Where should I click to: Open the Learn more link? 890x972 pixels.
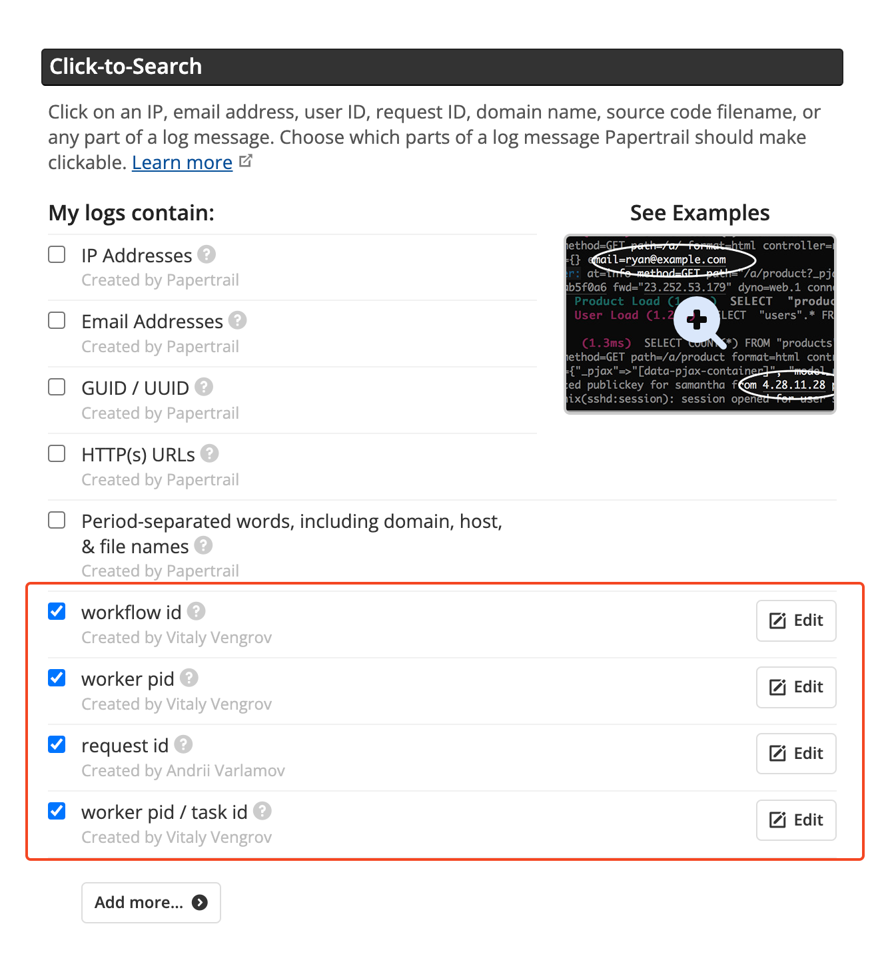coord(182,162)
